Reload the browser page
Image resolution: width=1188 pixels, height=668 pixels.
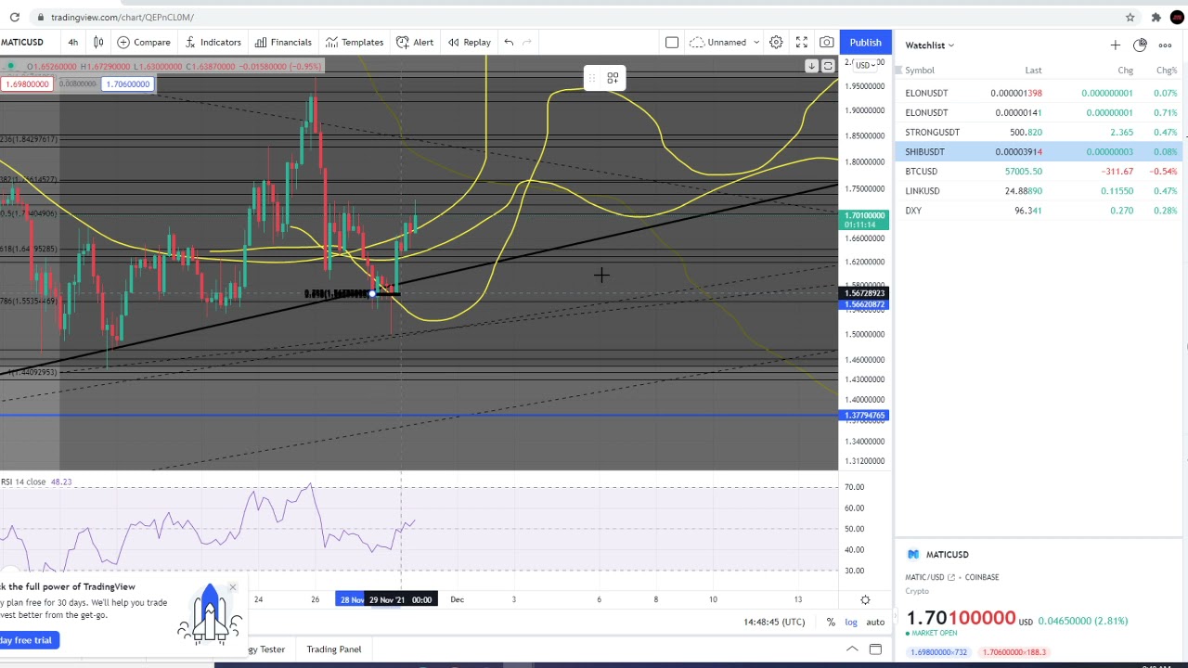pyautogui.click(x=14, y=17)
